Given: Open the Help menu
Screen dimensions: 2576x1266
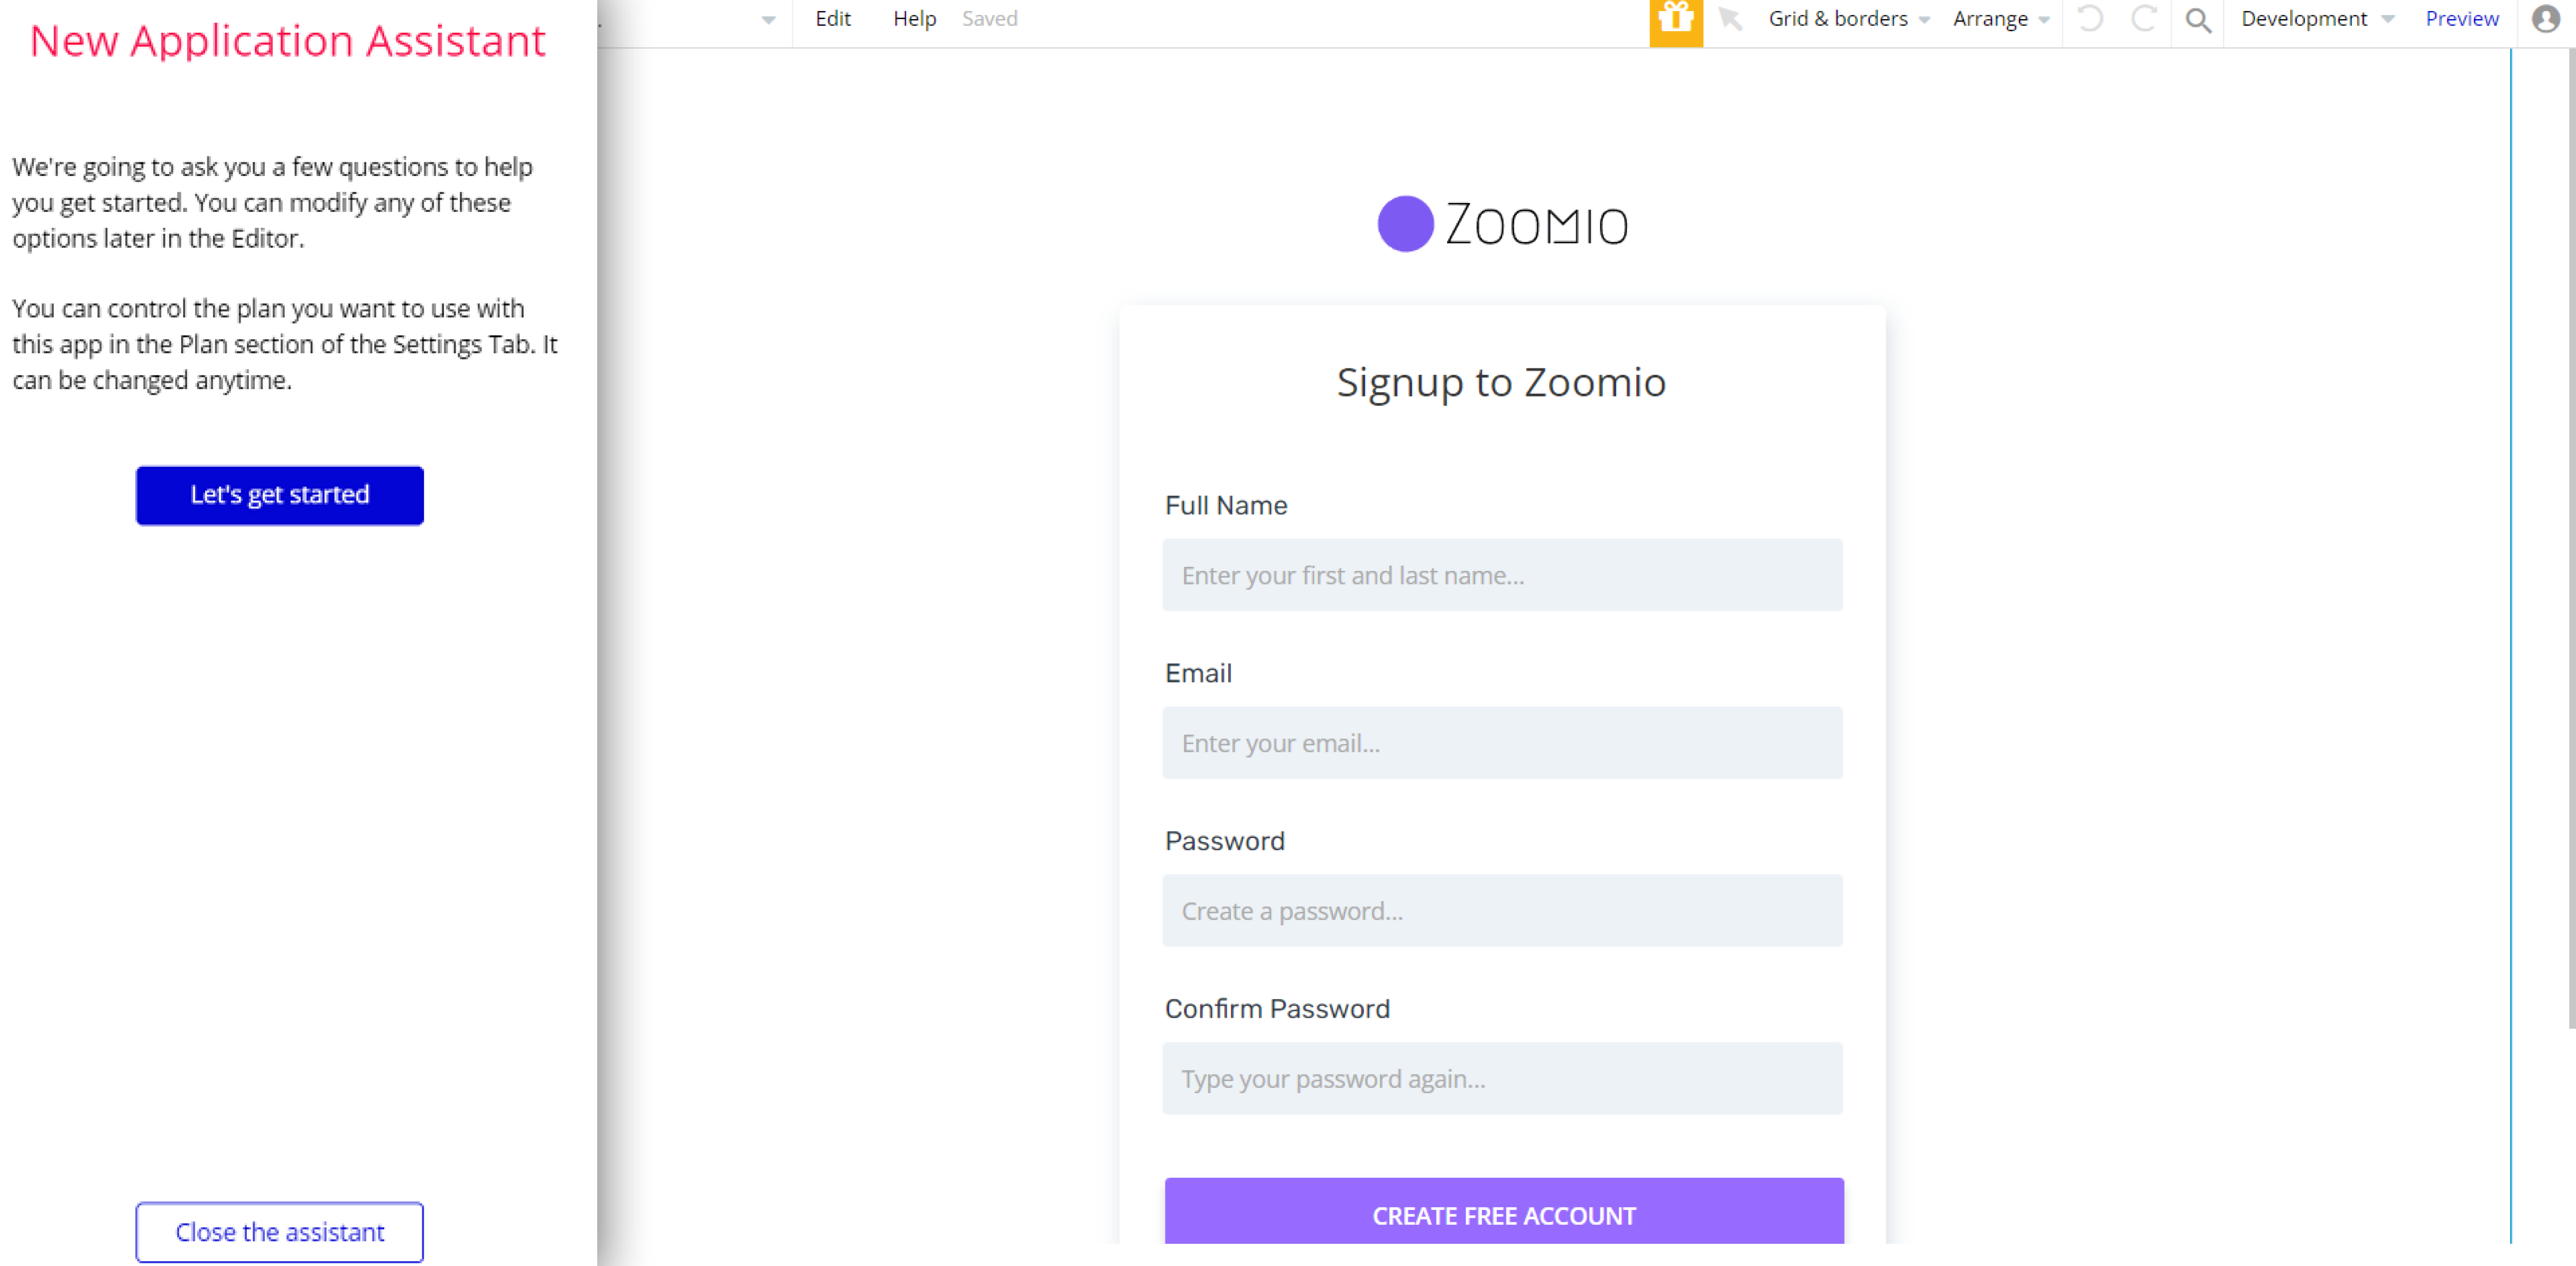Looking at the screenshot, I should (x=914, y=19).
